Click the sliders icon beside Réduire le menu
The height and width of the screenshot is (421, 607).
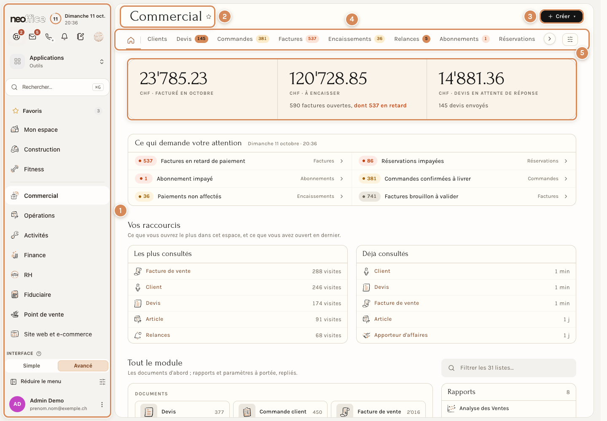click(102, 382)
